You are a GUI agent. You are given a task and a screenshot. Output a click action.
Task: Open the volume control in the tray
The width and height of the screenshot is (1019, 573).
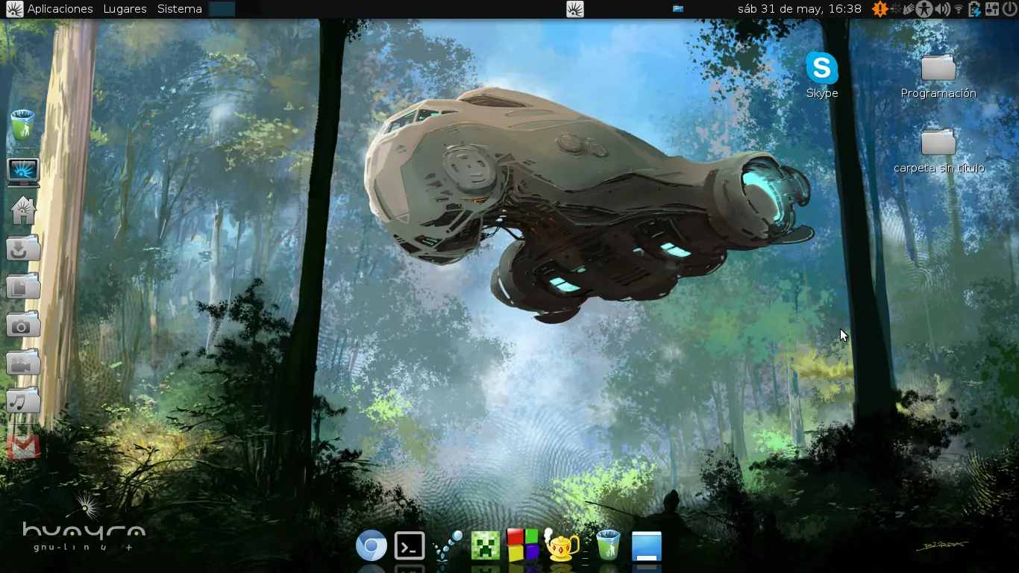coord(942,9)
